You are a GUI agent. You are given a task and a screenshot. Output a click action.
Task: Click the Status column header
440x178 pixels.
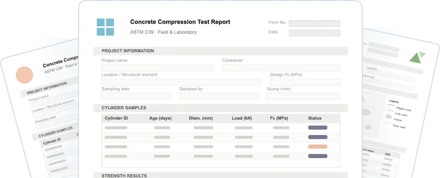[315, 118]
